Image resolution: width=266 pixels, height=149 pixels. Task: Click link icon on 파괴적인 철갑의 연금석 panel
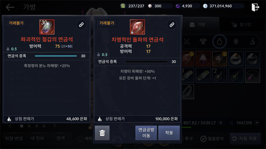(x=81, y=25)
